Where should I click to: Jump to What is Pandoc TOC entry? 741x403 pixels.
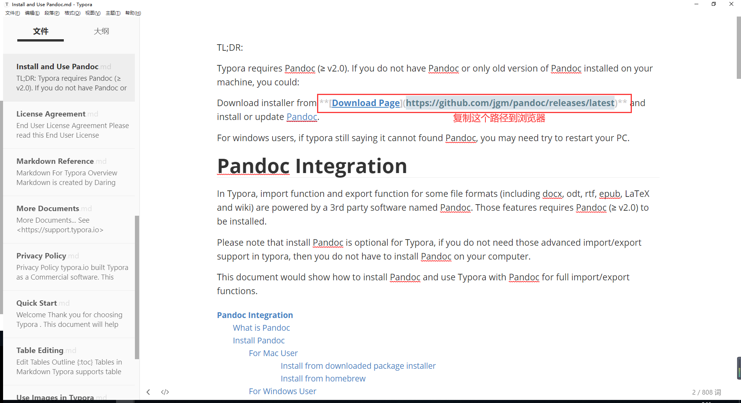[x=261, y=328]
